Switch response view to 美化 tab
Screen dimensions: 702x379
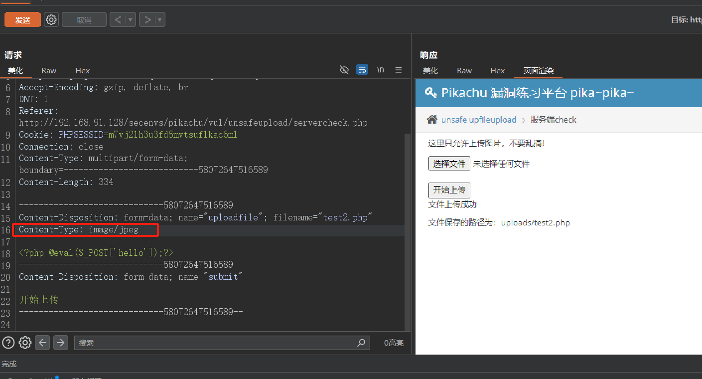coord(430,71)
